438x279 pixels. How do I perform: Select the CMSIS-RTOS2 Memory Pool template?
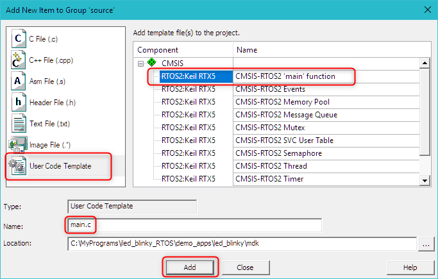(x=282, y=102)
